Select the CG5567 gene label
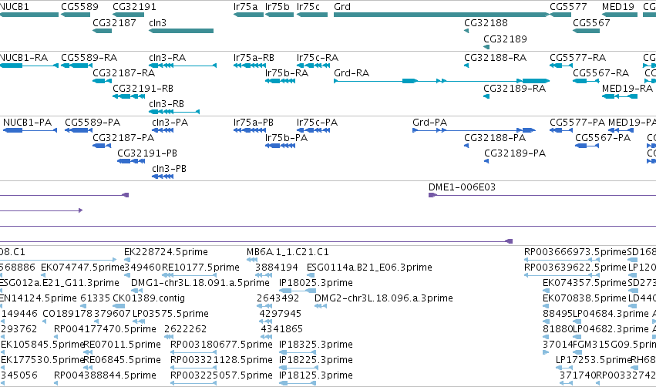 point(591,22)
